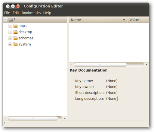Expand the system tree node
154x132 pixels.
coord(10,44)
